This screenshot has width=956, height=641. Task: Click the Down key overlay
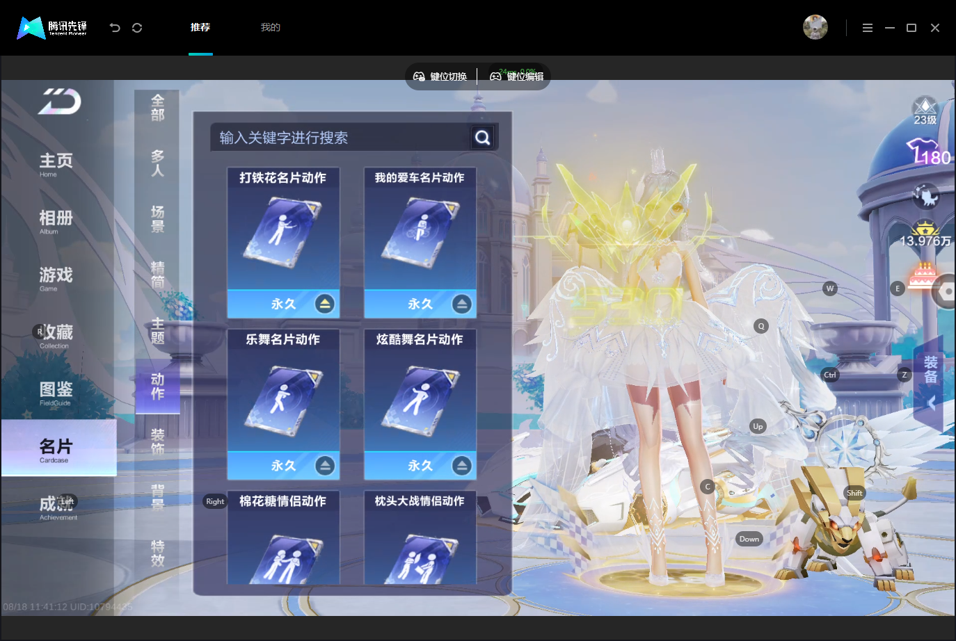click(749, 539)
